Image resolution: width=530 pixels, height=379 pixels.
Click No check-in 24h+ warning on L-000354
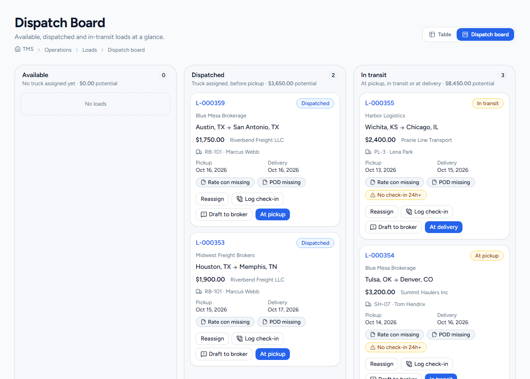pyautogui.click(x=396, y=347)
